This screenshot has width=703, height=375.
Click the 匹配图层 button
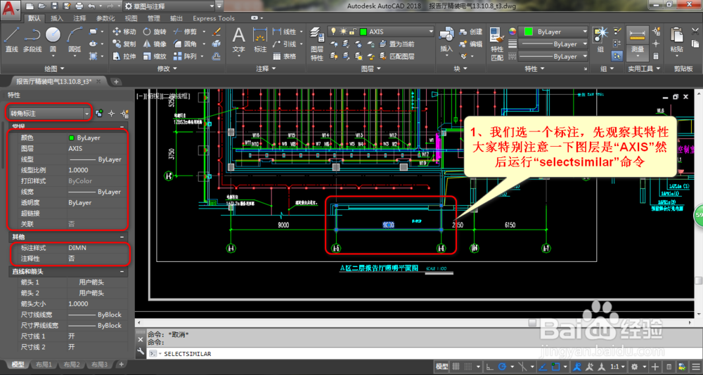pos(396,56)
